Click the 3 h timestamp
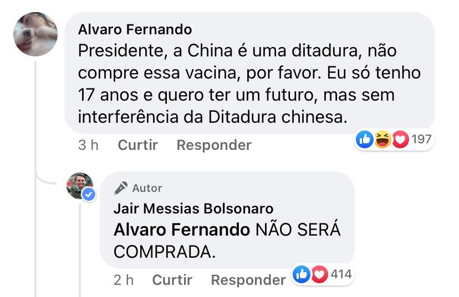 pyautogui.click(x=89, y=145)
